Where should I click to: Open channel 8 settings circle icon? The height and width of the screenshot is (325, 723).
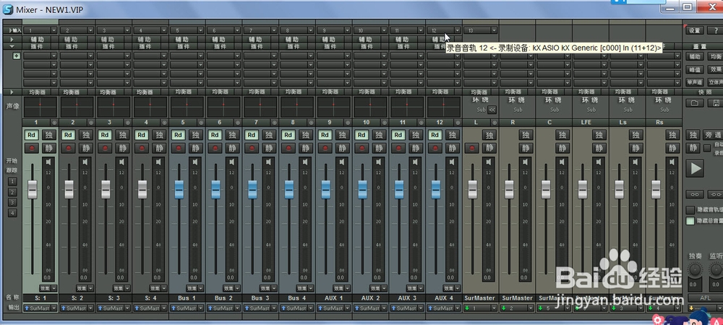(311, 123)
